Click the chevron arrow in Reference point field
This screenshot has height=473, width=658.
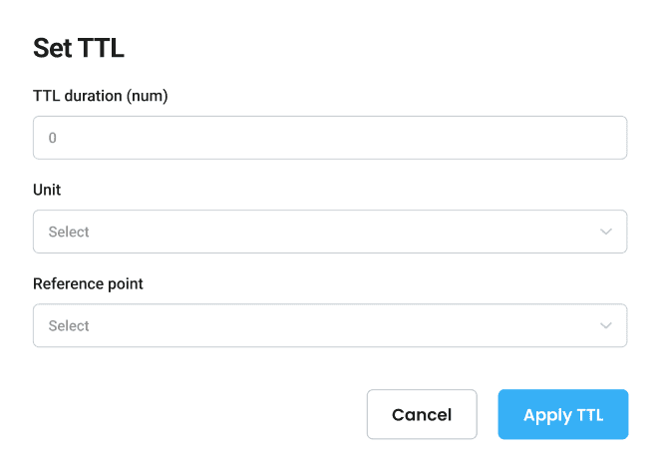[606, 325]
